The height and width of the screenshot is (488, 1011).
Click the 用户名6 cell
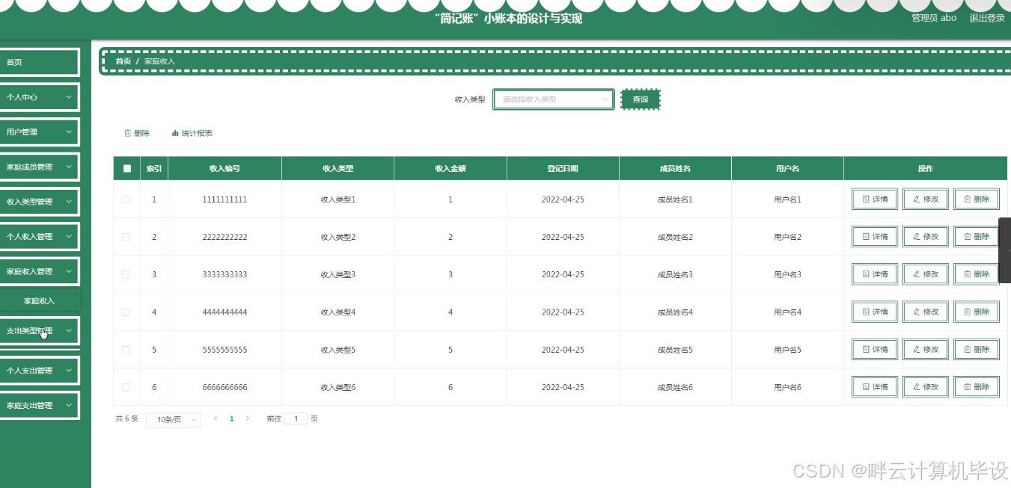click(x=788, y=387)
